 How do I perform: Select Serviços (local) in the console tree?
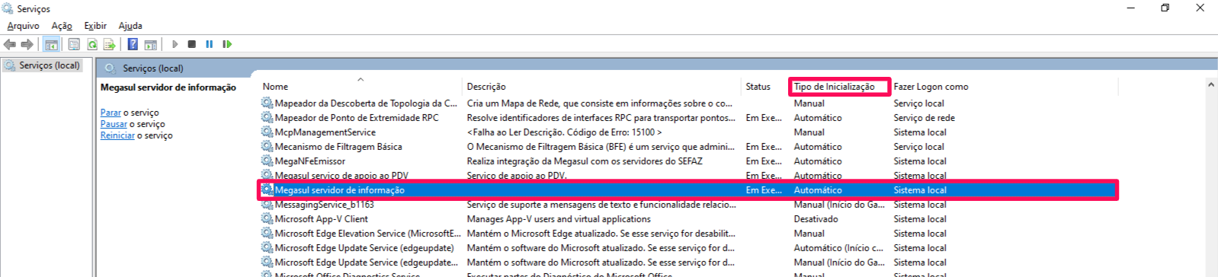(49, 65)
